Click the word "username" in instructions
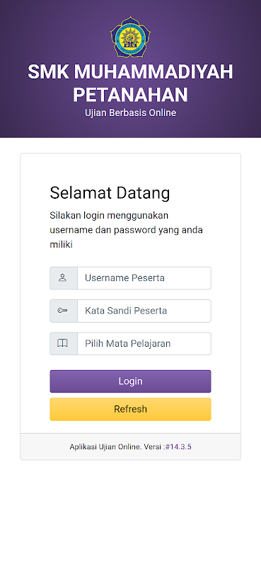Image resolution: width=261 pixels, height=566 pixels. [69, 231]
